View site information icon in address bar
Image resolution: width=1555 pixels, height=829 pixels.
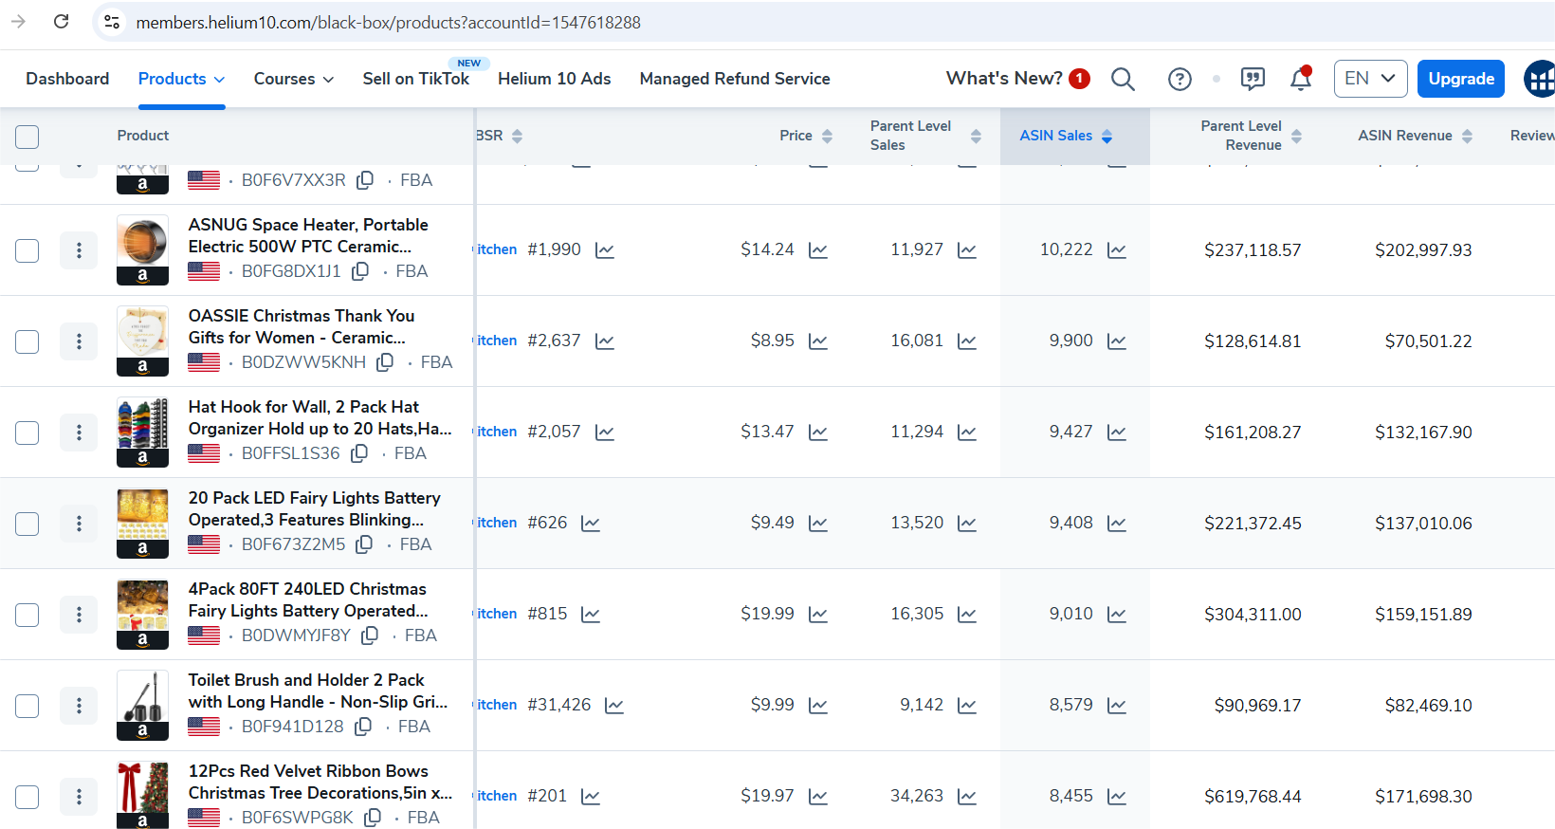[112, 22]
